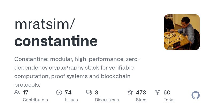214x107 pixels.
Task: Open the "Issues" label
Action: point(71,100)
